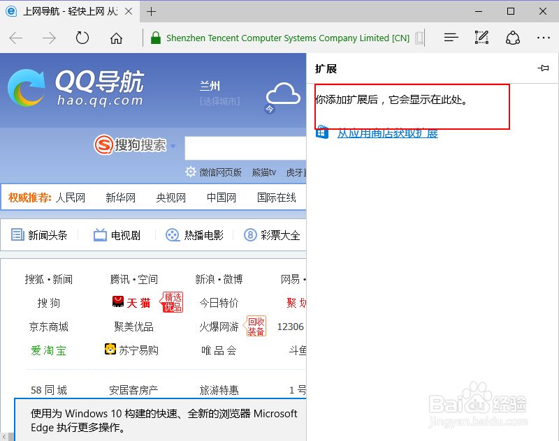Viewport: 559px width, 441px height.
Task: Open 唯品会 link
Action: pos(219,350)
